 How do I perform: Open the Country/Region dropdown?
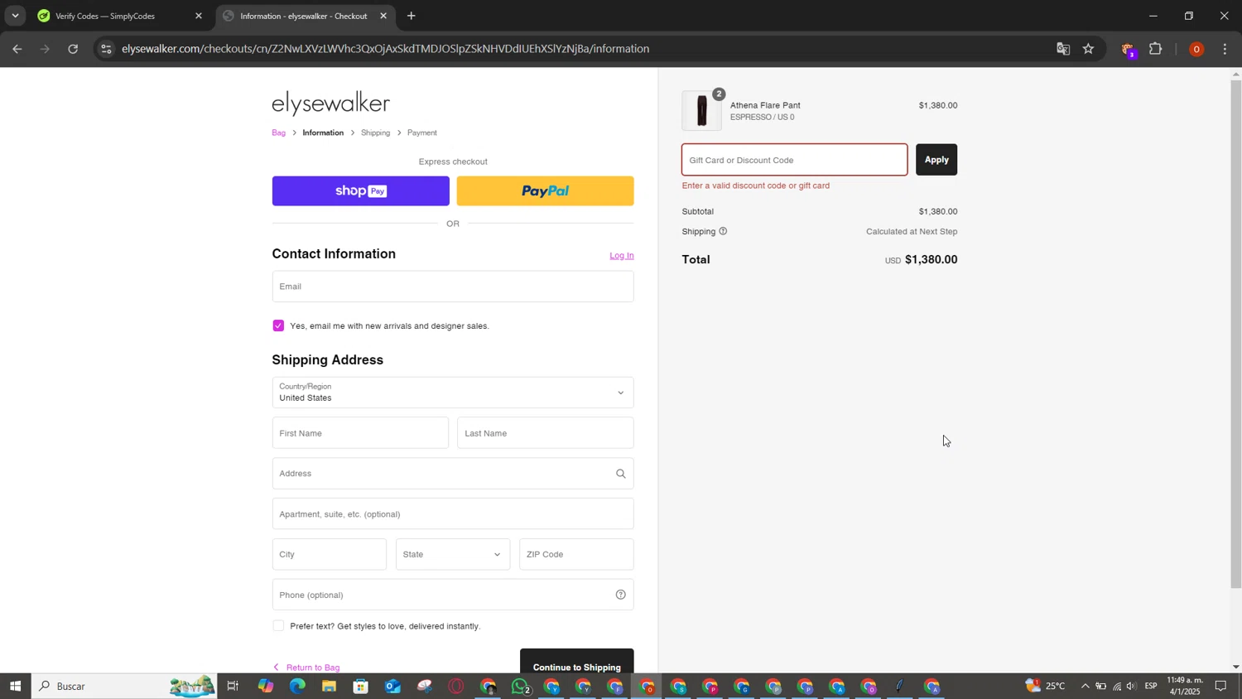[453, 393]
